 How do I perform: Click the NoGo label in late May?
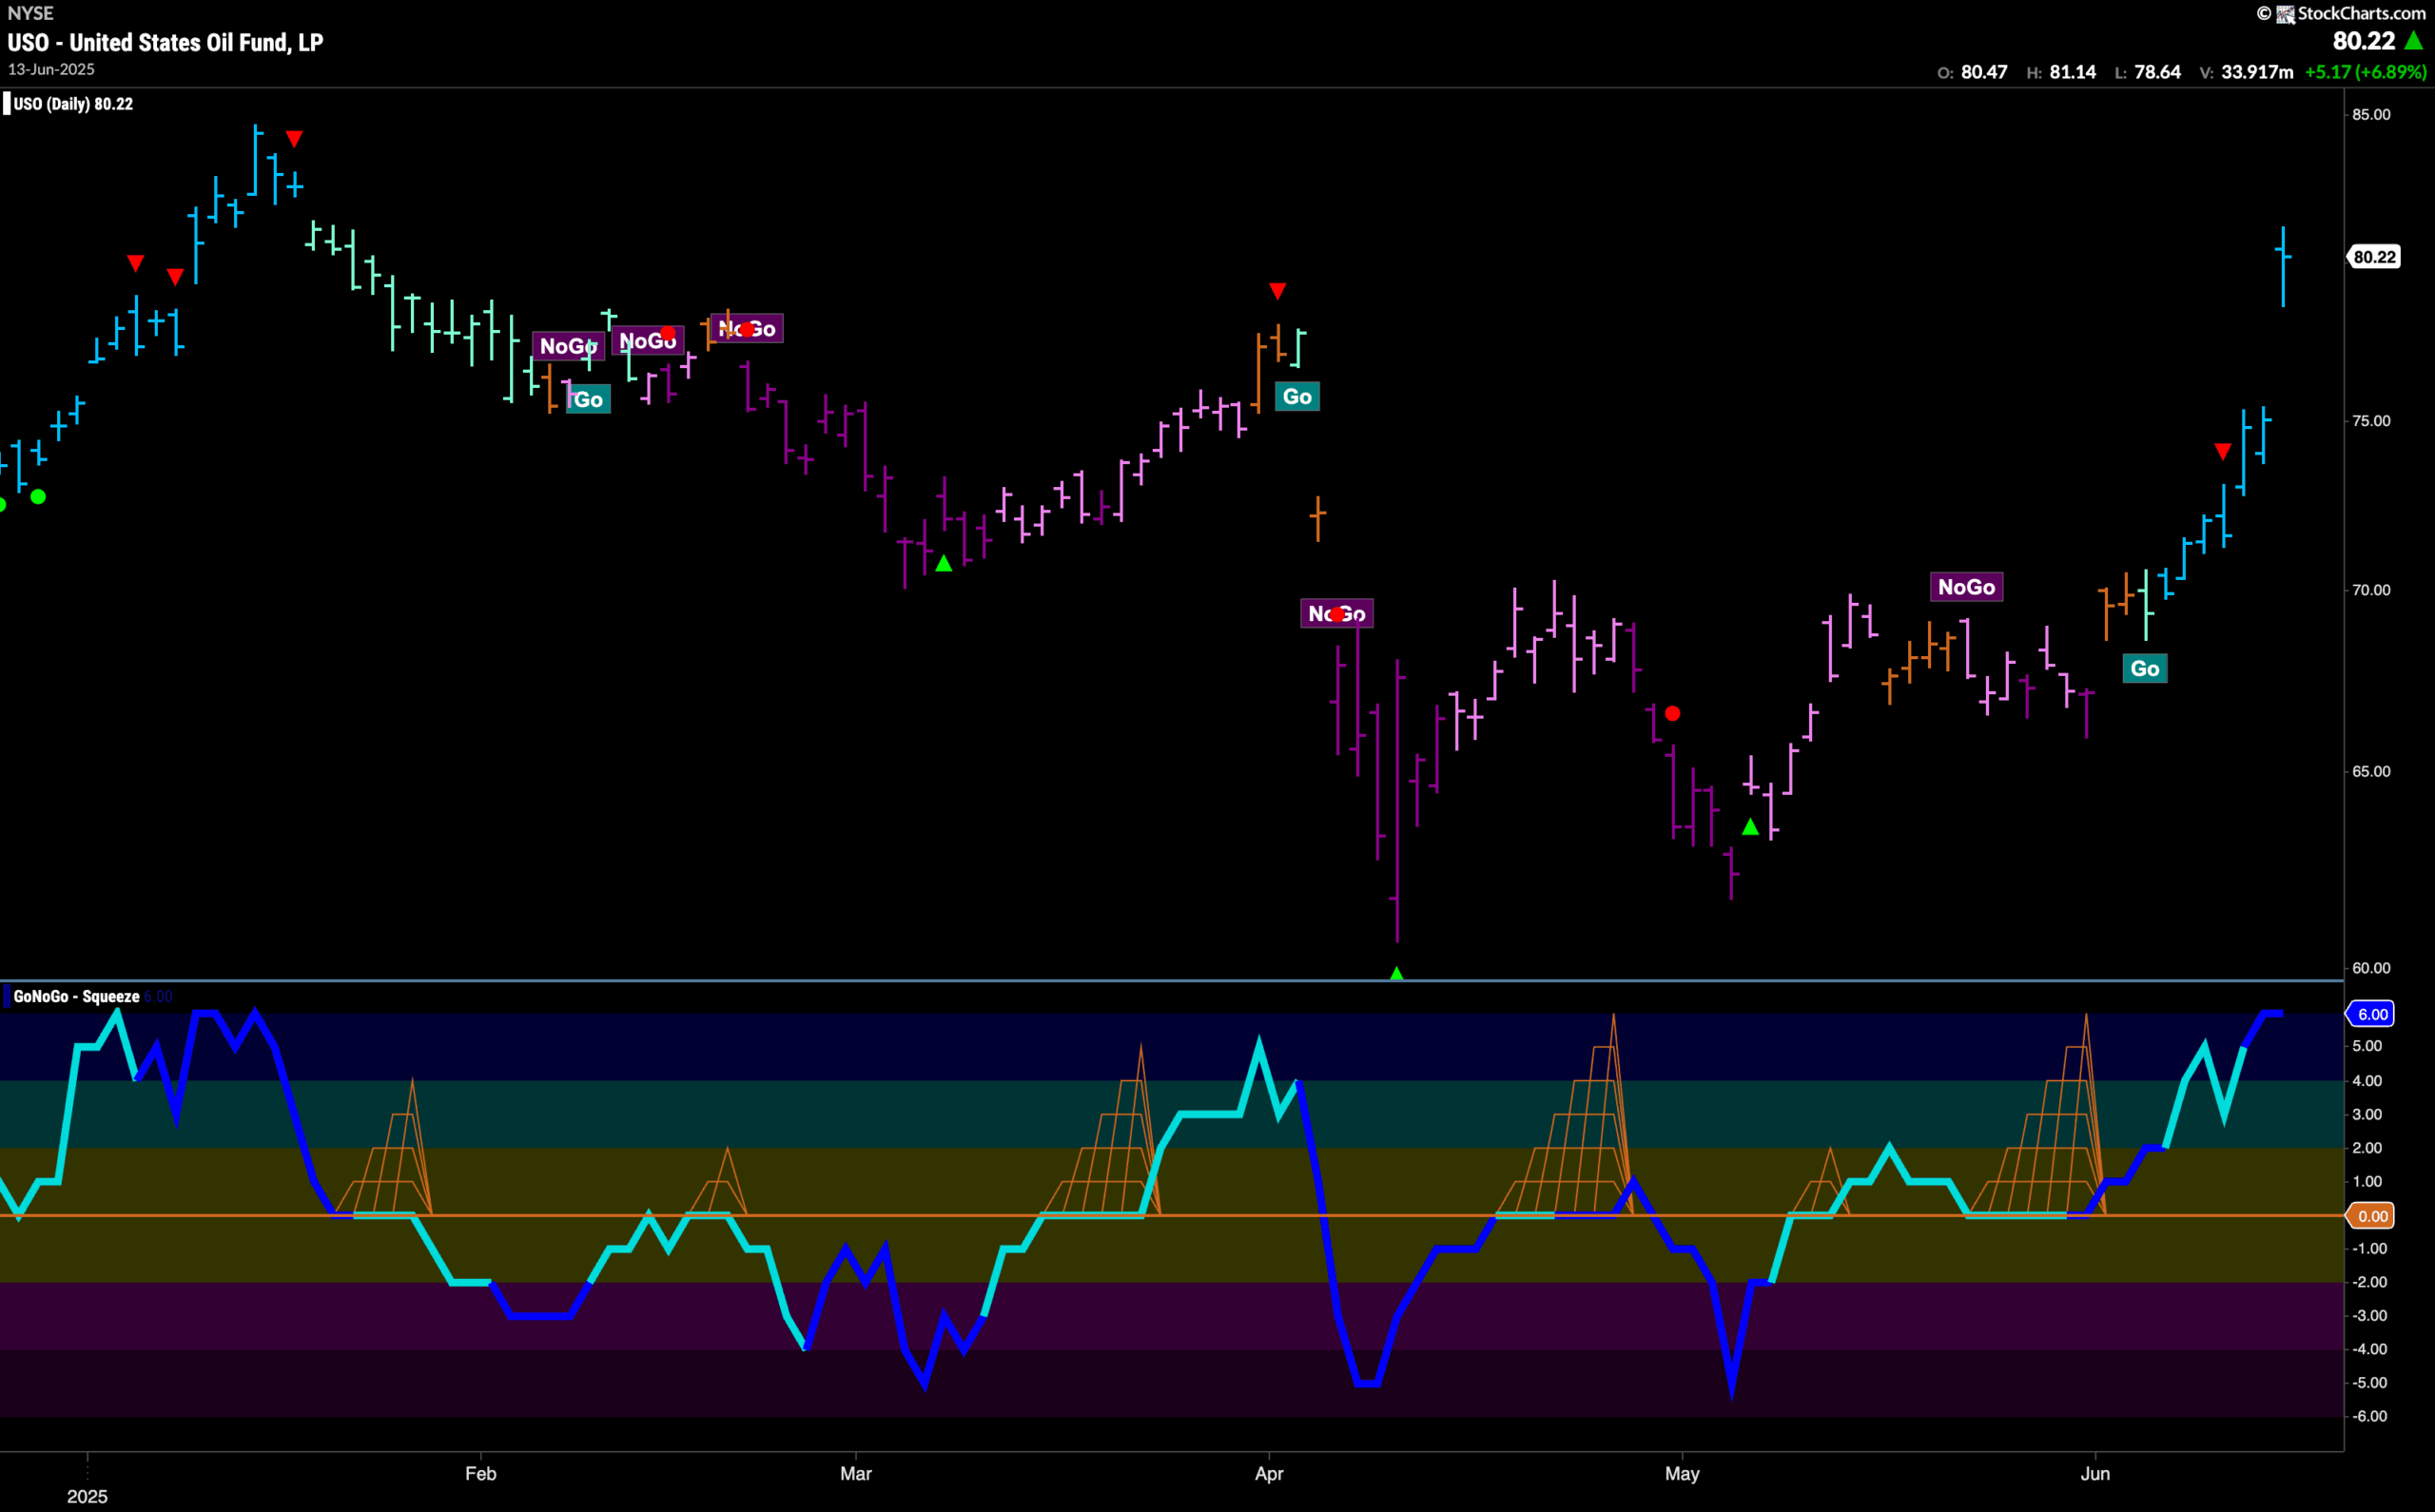[1966, 587]
